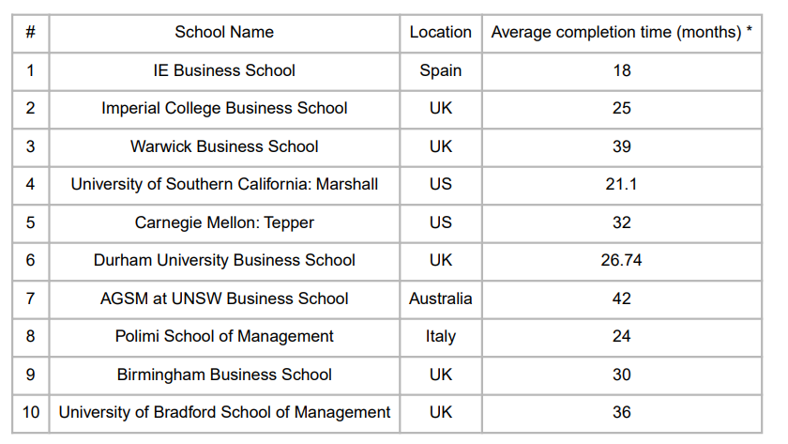Viewport: 788px width, 444px height.
Task: Click the Imperial College Business School cell
Action: pos(224,109)
